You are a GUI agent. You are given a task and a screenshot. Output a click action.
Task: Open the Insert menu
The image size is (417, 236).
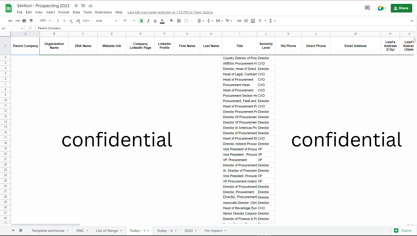(50, 12)
